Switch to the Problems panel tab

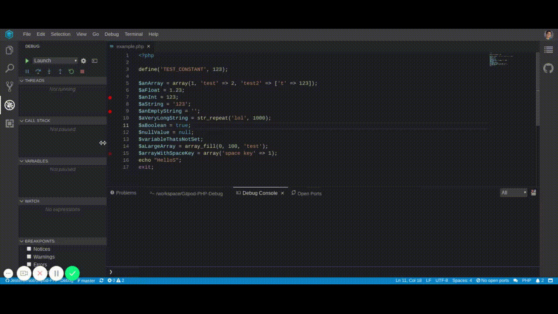[123, 193]
